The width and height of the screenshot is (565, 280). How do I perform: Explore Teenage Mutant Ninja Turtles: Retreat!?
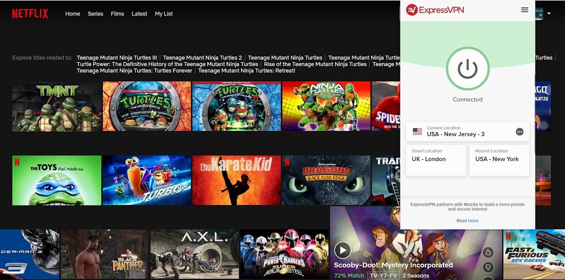[x=247, y=71]
